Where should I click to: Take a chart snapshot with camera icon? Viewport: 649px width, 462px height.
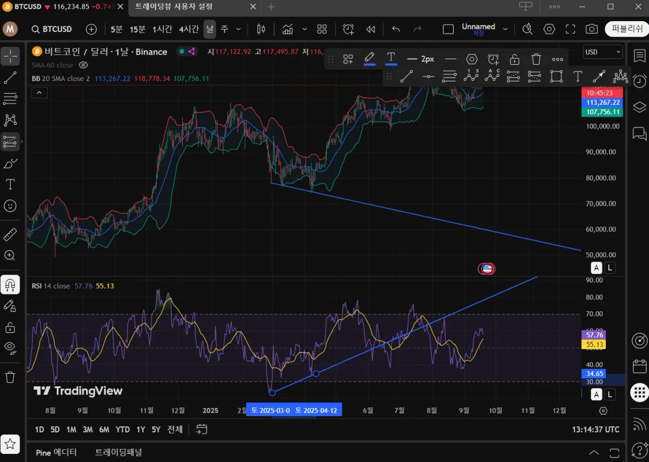tap(592, 29)
